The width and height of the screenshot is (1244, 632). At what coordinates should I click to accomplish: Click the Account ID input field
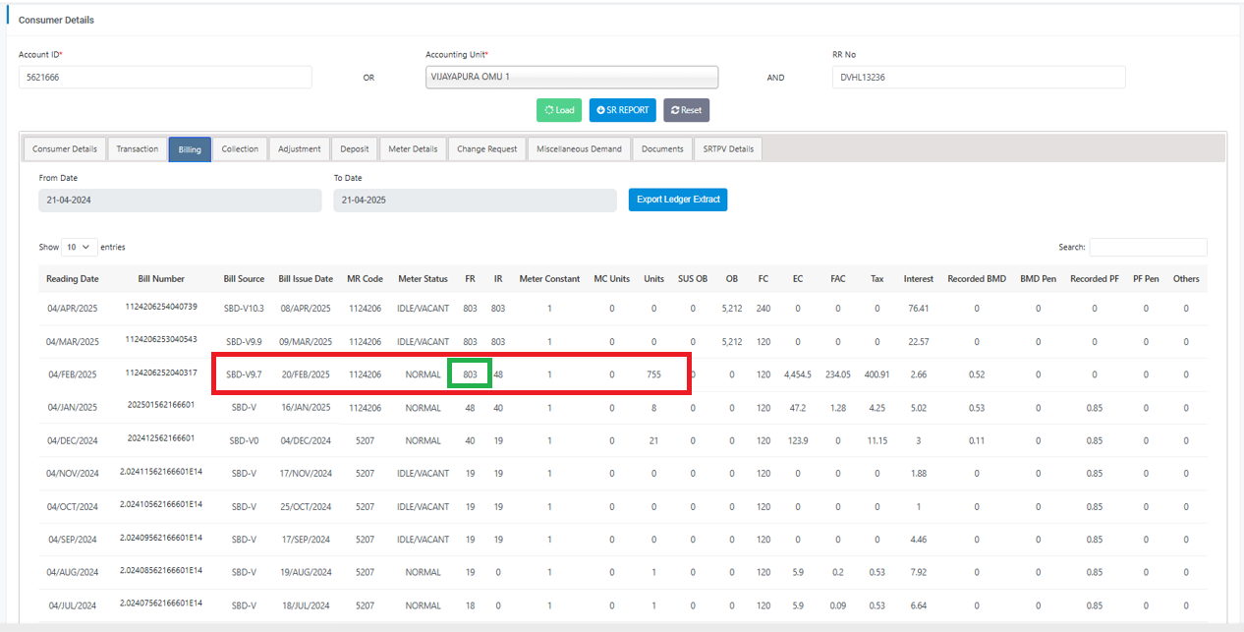pyautogui.click(x=165, y=78)
